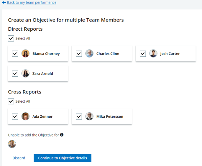Click Ada Zennor's avatar photo
The height and width of the screenshot is (166, 202).
(26, 116)
